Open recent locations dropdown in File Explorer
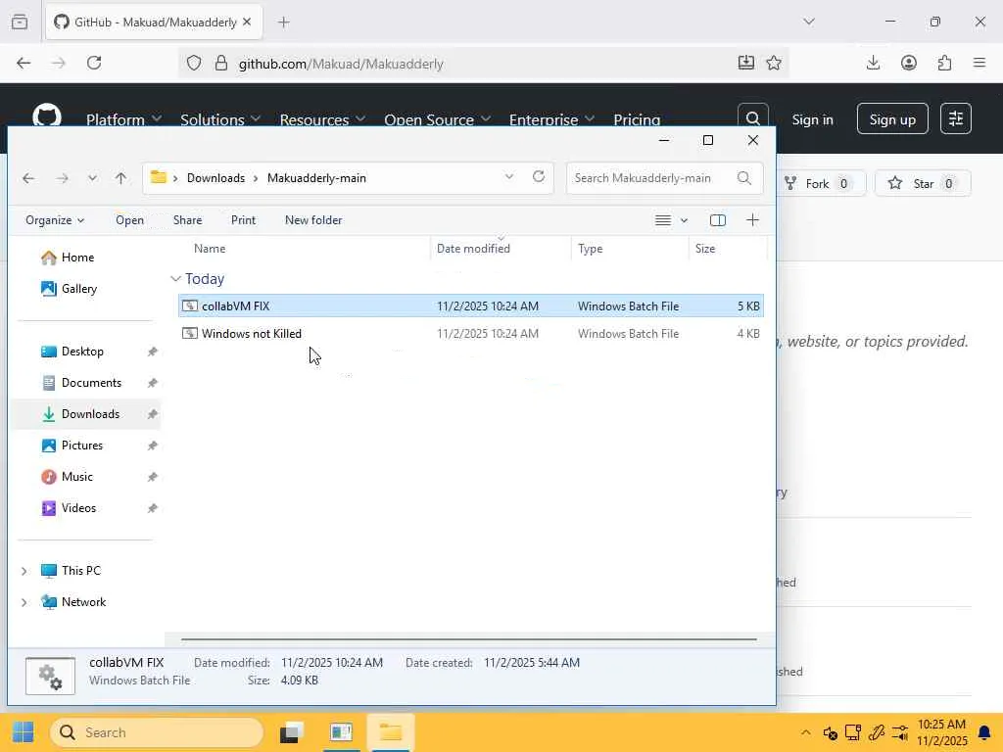 point(93,178)
